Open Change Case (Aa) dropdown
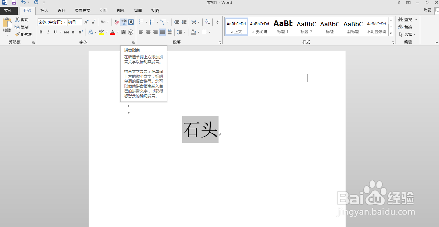The width and height of the screenshot is (439, 227). click(104, 22)
